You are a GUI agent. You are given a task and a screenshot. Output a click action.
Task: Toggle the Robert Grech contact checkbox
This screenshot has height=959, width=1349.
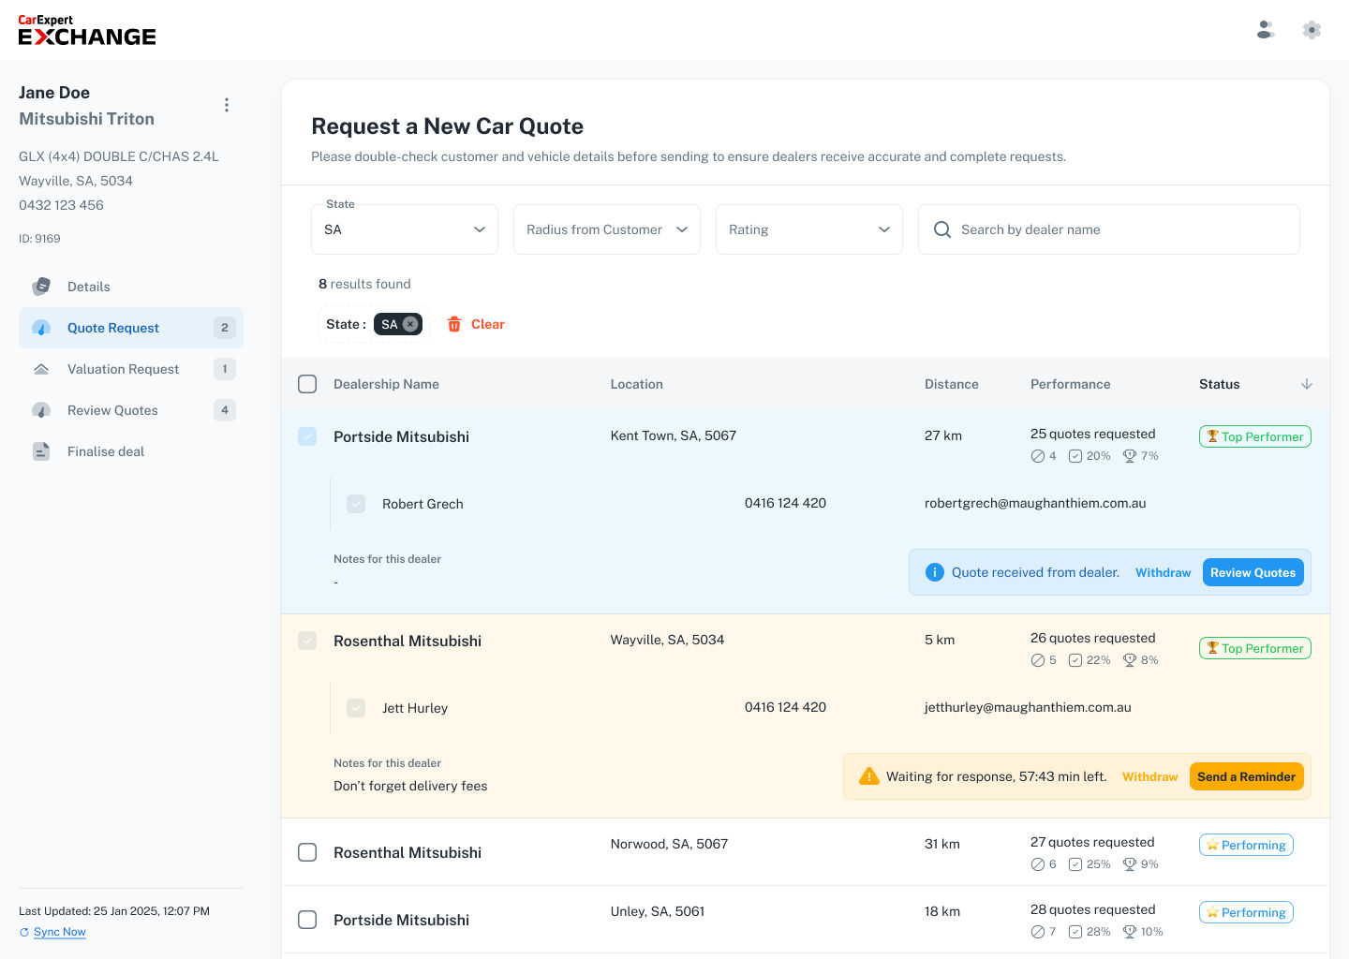pyautogui.click(x=356, y=504)
